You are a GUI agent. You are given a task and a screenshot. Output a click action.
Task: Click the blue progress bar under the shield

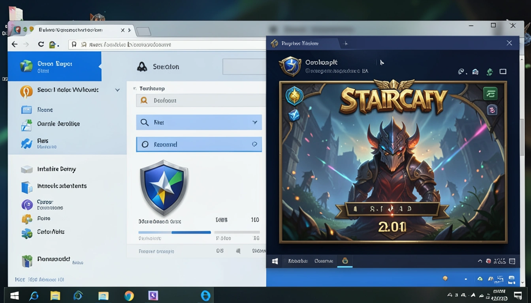175,232
